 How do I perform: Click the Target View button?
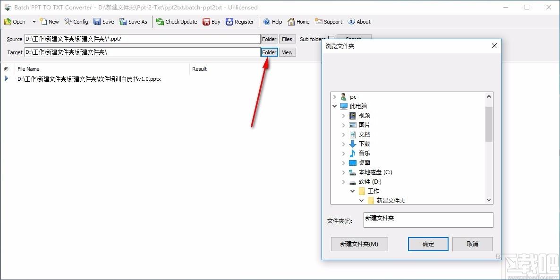[x=287, y=52]
